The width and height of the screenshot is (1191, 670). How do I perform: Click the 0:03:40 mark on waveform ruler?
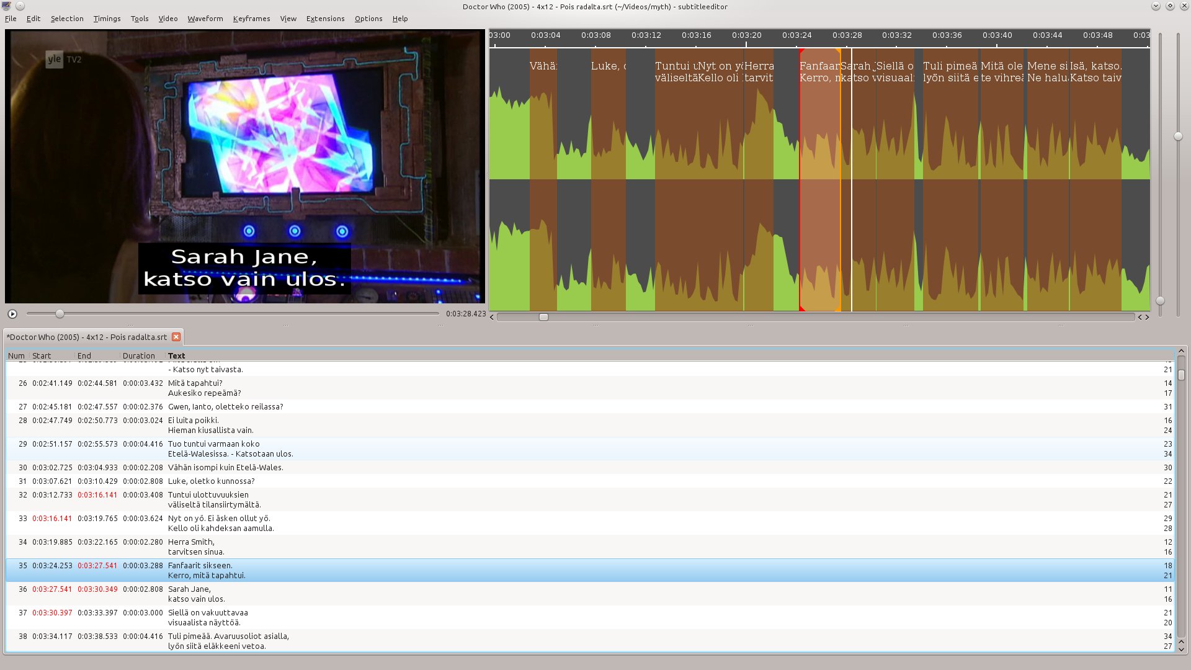click(x=997, y=35)
